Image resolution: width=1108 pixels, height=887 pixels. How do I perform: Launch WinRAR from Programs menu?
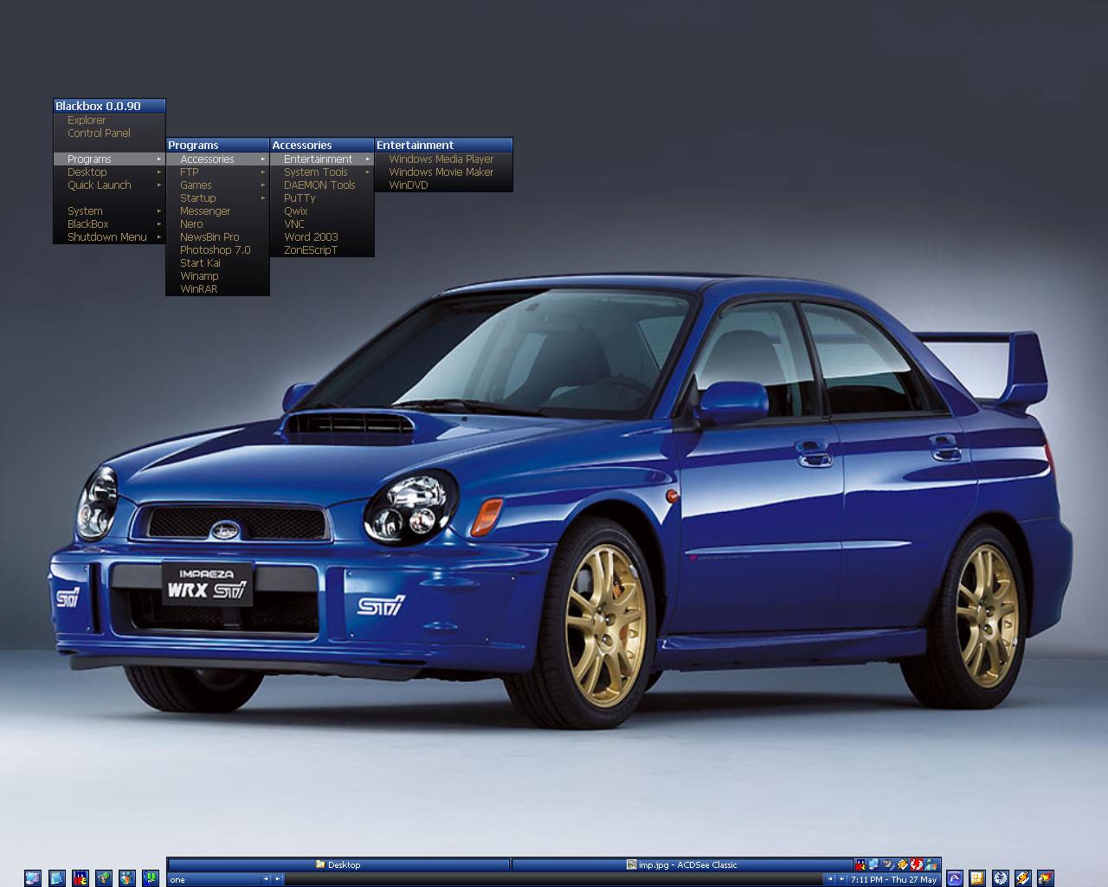[217, 289]
